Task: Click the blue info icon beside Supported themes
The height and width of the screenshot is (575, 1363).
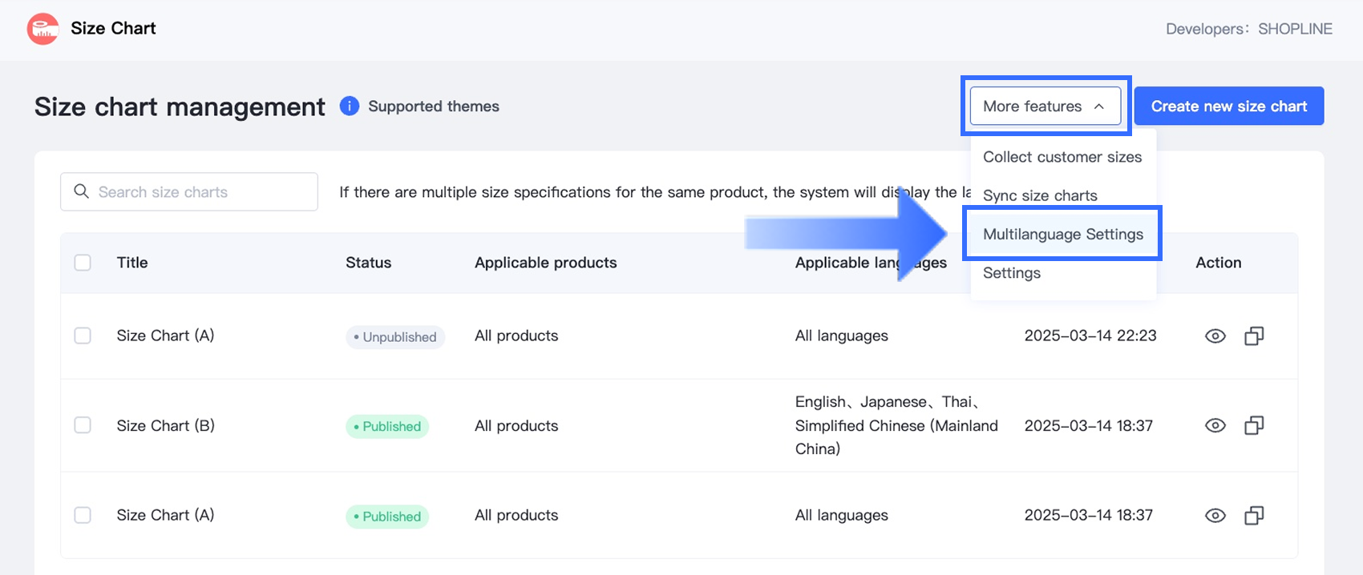Action: coord(349,106)
